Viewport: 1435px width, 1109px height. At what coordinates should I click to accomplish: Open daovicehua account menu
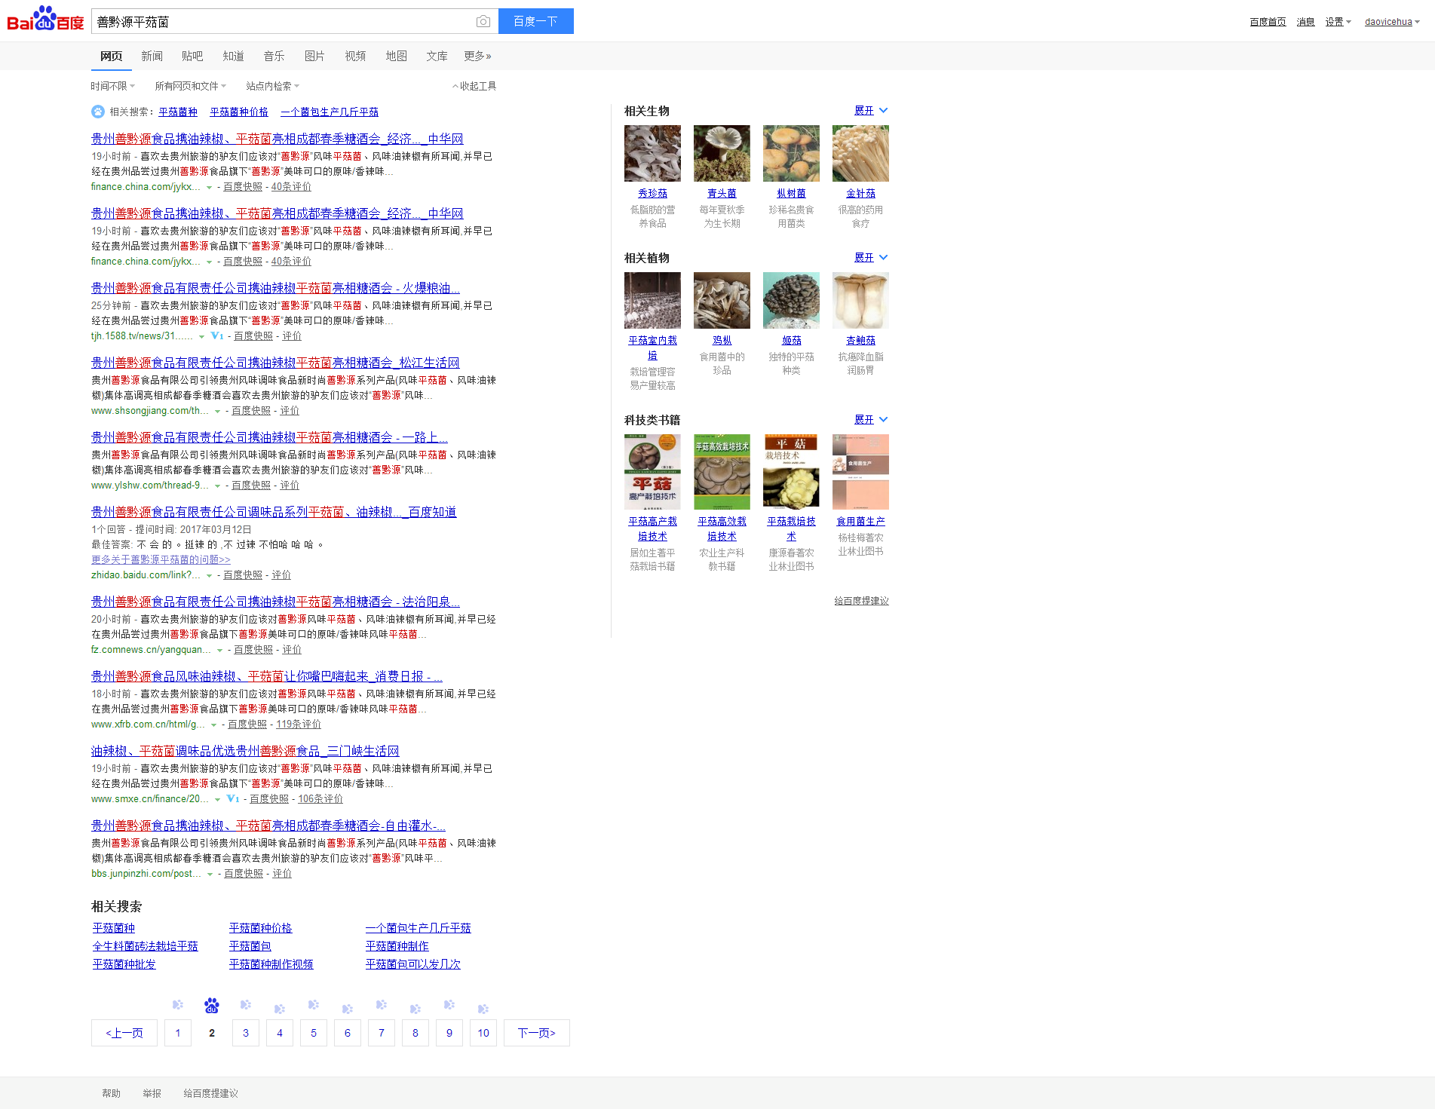(x=1392, y=22)
